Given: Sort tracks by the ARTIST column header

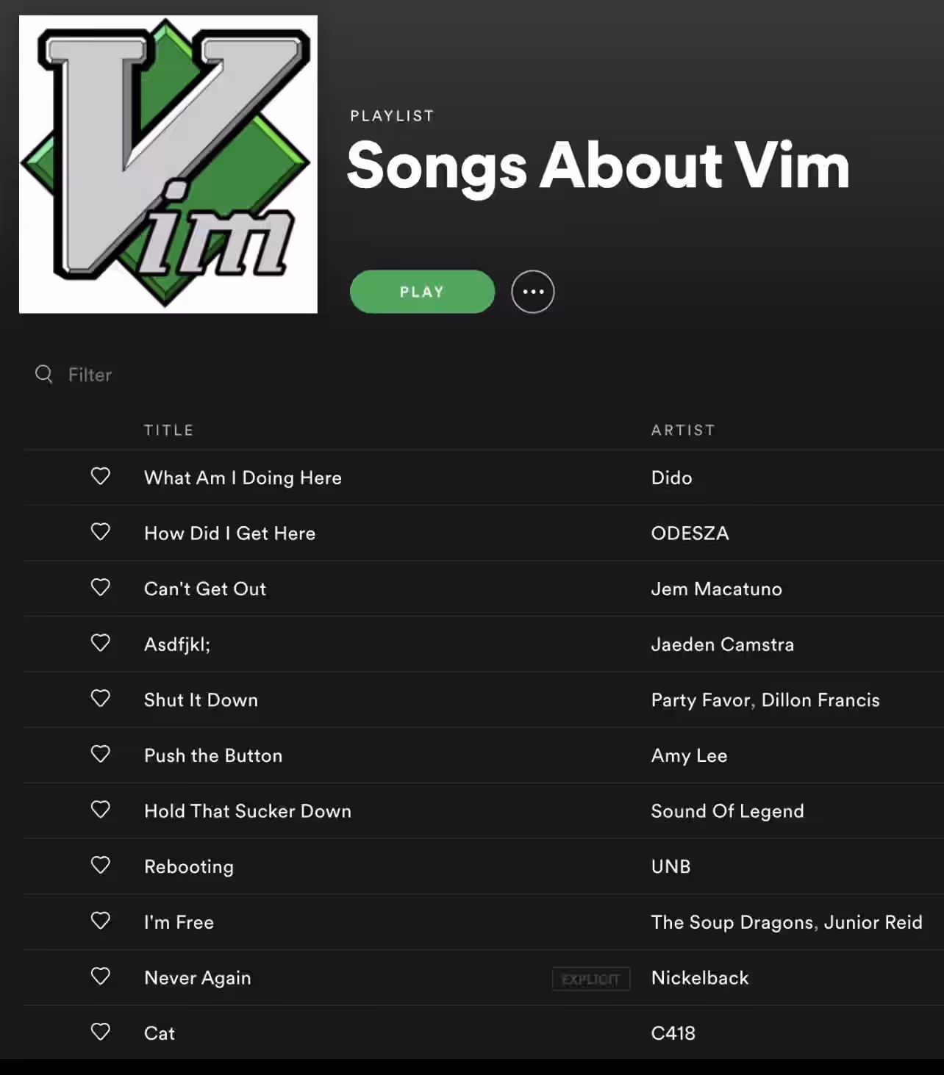Looking at the screenshot, I should coord(683,430).
